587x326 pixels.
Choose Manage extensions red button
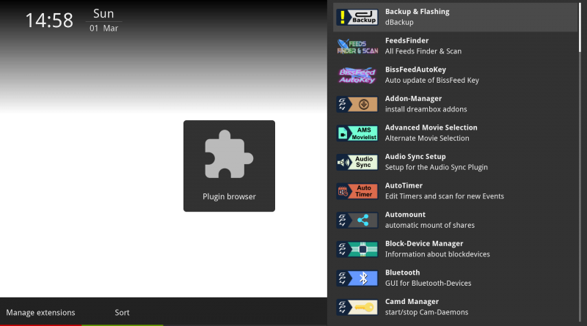pyautogui.click(x=41, y=313)
